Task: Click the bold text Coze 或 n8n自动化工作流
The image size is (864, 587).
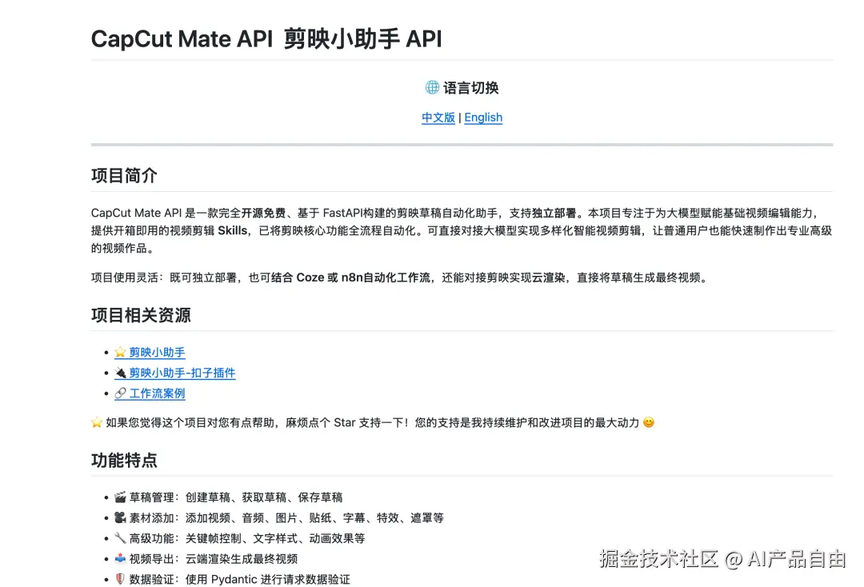Action: (364, 278)
